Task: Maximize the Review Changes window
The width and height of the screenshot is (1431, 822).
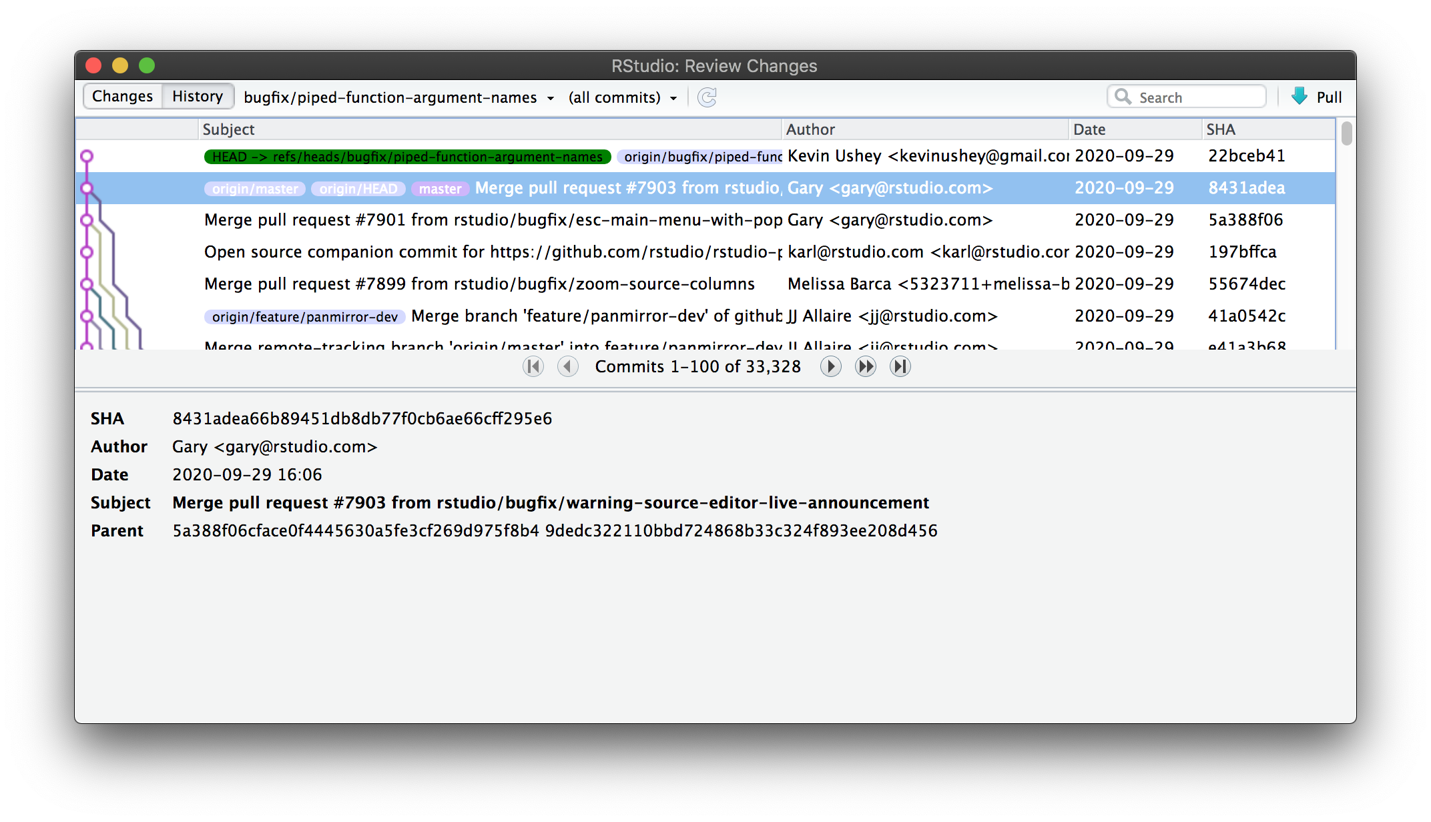Action: pos(147,65)
